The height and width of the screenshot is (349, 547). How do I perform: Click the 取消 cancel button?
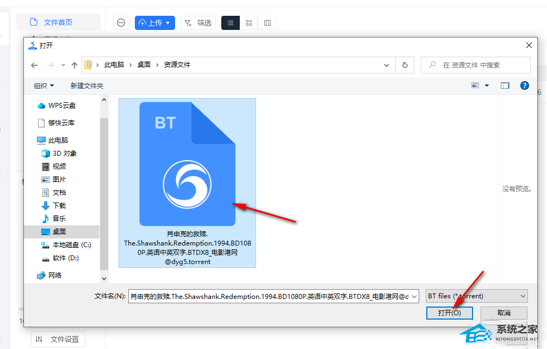tap(504, 313)
